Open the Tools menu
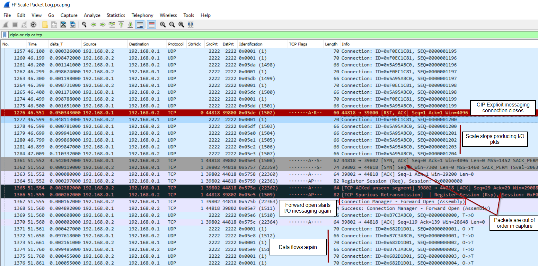 click(x=189, y=15)
